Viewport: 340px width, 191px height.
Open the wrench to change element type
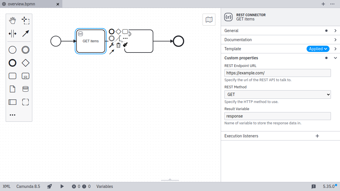coord(112,45)
